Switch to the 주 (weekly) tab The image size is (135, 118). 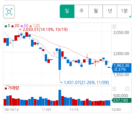(81, 11)
